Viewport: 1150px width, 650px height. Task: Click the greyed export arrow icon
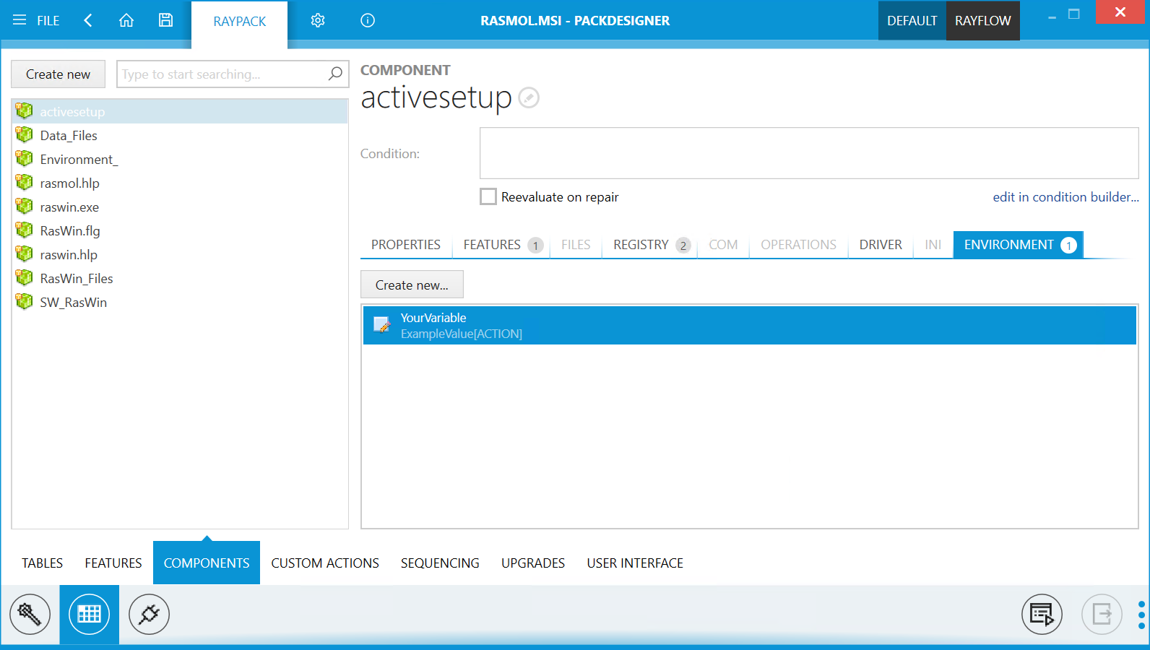coord(1102,615)
